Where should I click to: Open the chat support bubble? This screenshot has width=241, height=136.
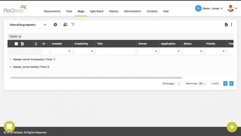9,127
